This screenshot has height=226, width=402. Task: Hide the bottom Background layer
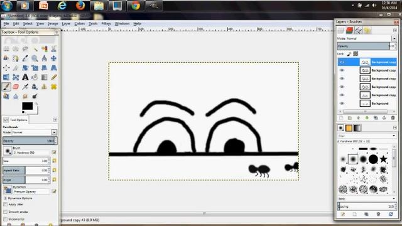(342, 103)
